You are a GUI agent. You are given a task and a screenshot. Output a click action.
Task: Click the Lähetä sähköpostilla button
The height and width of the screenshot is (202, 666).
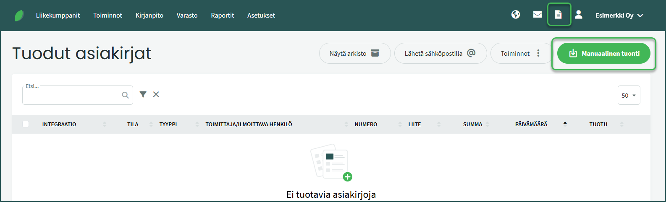[x=440, y=54]
